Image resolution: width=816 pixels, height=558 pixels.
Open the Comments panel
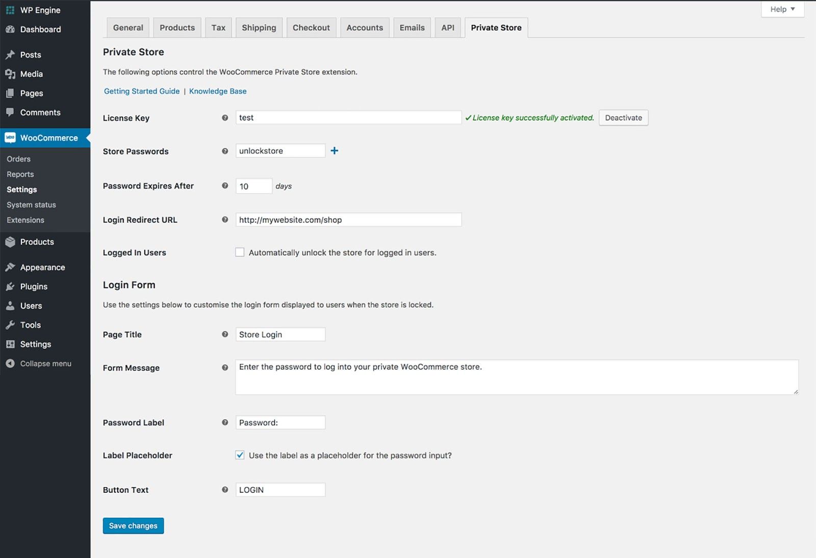(x=11, y=112)
